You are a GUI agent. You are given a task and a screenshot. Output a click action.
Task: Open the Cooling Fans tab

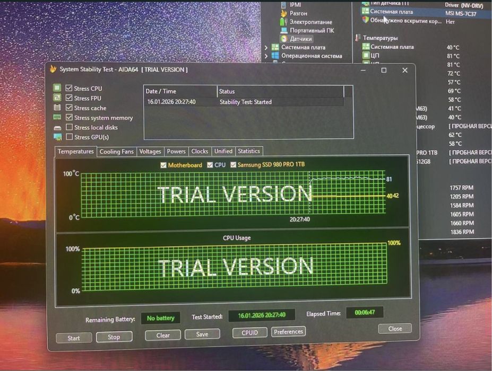pos(116,152)
